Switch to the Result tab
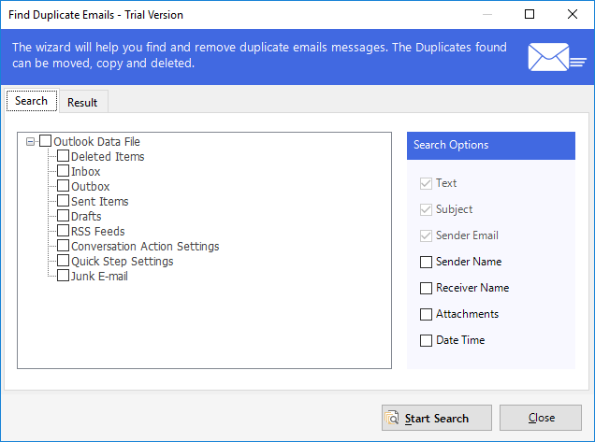The width and height of the screenshot is (595, 442). pyautogui.click(x=83, y=103)
